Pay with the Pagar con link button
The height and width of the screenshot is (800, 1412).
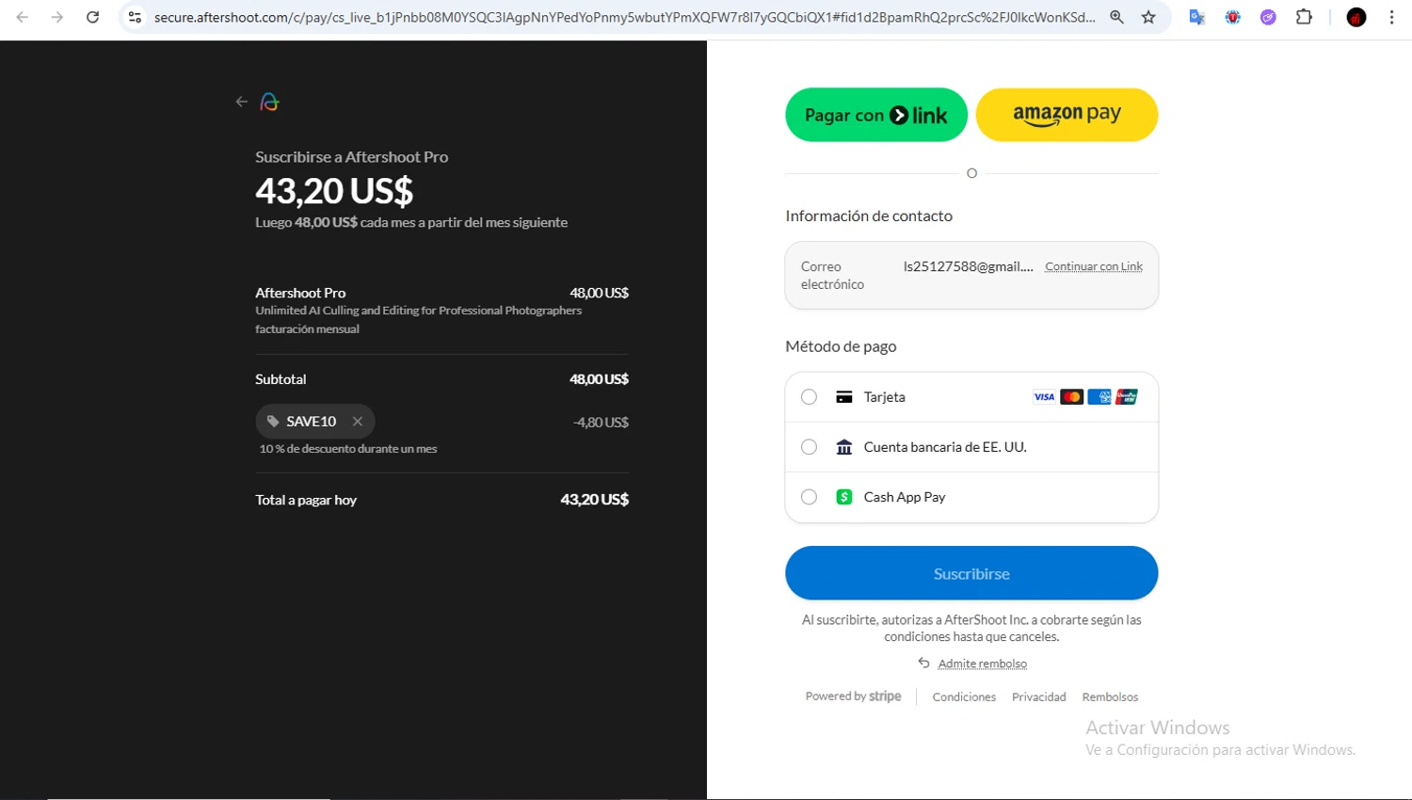(876, 115)
